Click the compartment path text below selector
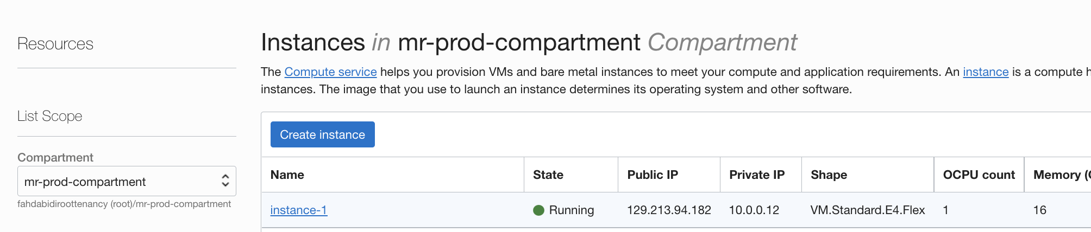The height and width of the screenshot is (232, 1091). (x=124, y=204)
